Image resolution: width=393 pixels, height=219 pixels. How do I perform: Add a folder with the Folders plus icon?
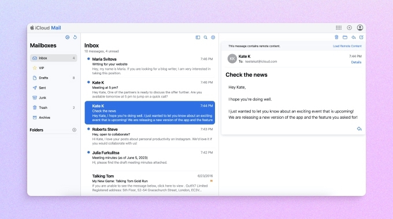coord(74,130)
